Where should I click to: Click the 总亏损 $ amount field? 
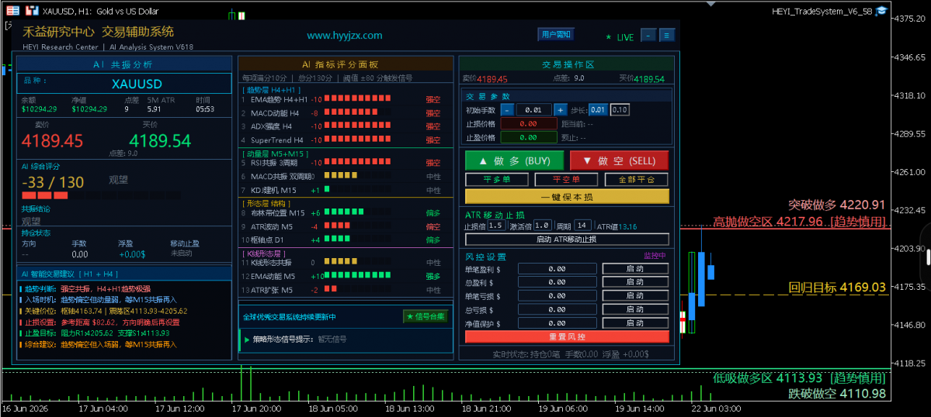[x=557, y=309]
